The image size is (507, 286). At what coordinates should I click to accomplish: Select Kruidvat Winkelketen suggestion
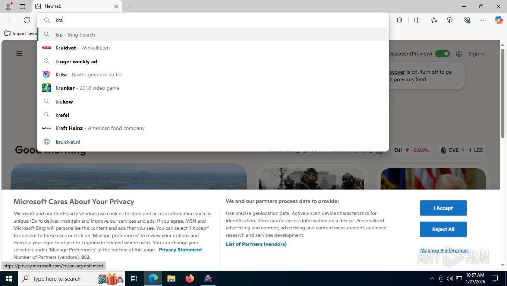[213, 48]
